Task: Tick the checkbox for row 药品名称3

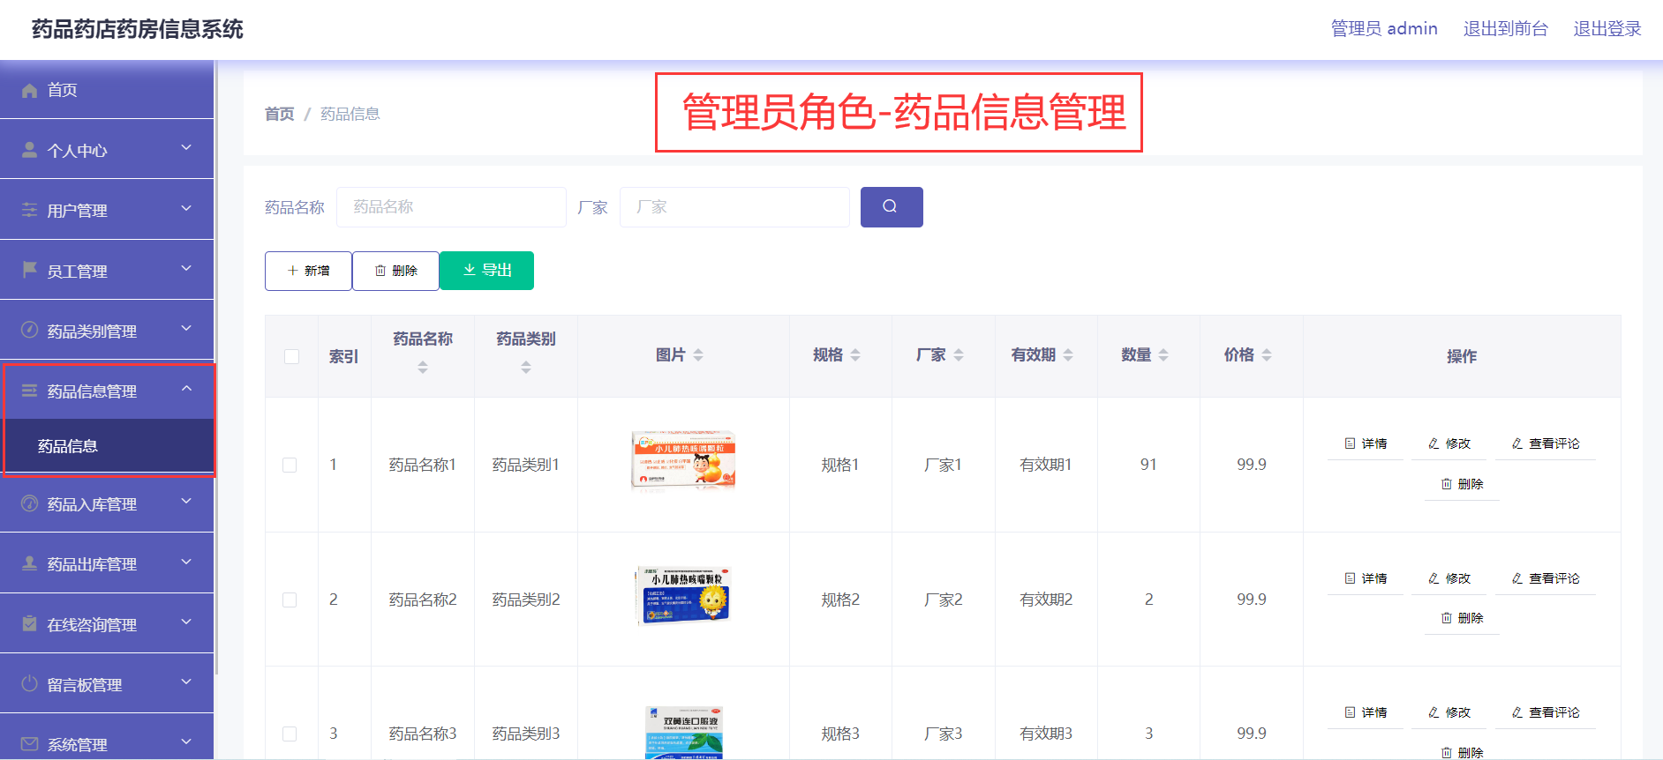Action: (290, 734)
